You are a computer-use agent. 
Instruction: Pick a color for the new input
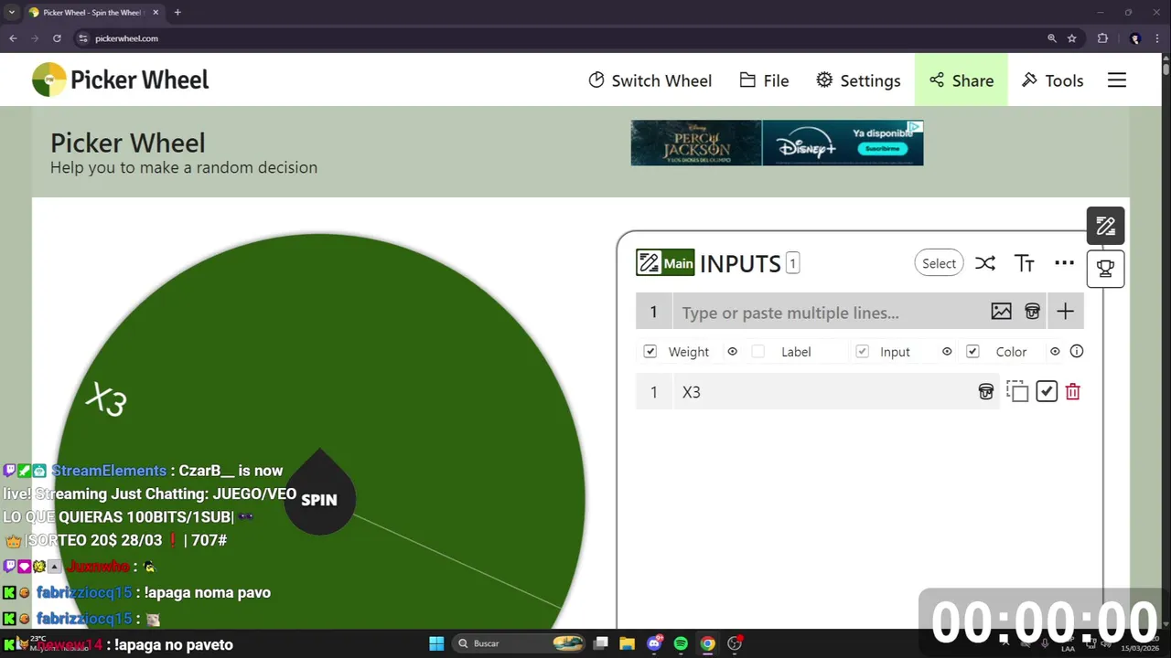pyautogui.click(x=1032, y=312)
